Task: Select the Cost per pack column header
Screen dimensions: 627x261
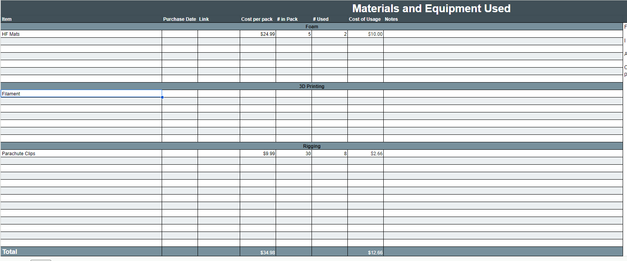Action: click(257, 19)
